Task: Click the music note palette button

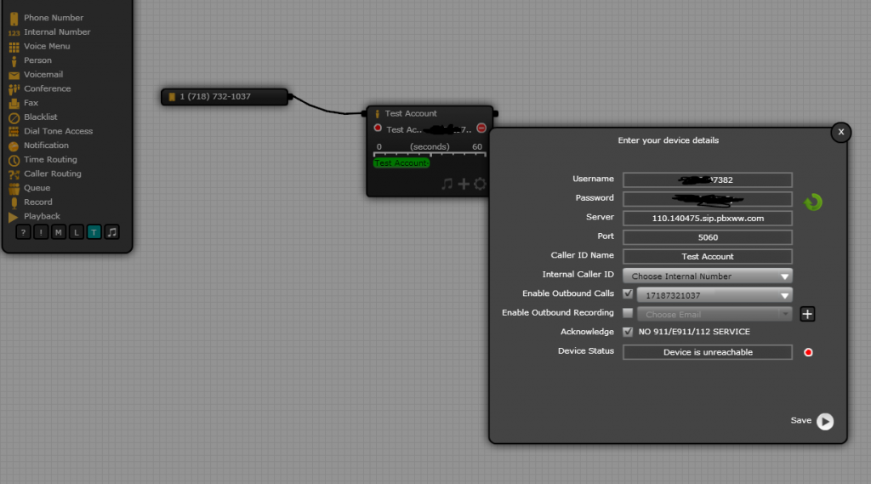Action: coord(111,232)
